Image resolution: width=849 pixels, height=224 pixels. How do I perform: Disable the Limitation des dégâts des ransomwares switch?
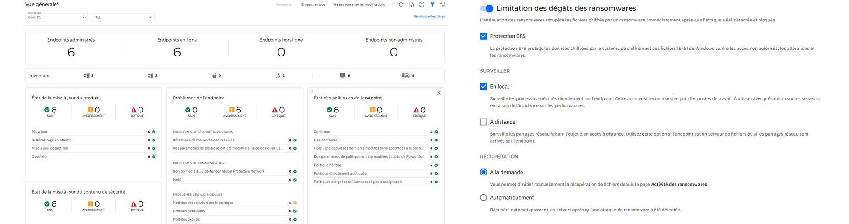[x=486, y=8]
